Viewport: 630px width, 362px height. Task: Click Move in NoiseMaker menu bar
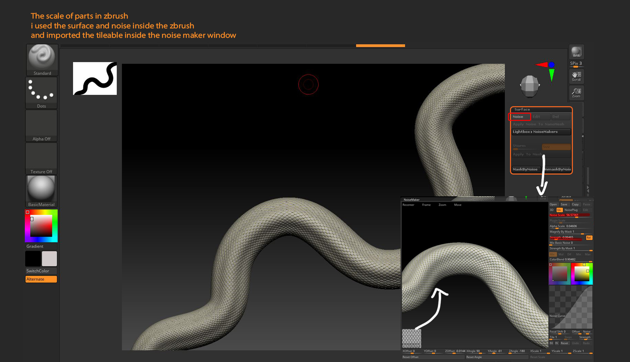tap(457, 205)
